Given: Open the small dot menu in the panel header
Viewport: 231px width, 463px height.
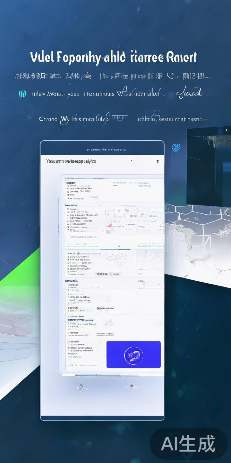Looking at the screenshot, I should click(132, 161).
